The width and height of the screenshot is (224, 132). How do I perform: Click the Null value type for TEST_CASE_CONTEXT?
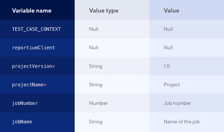(94, 29)
